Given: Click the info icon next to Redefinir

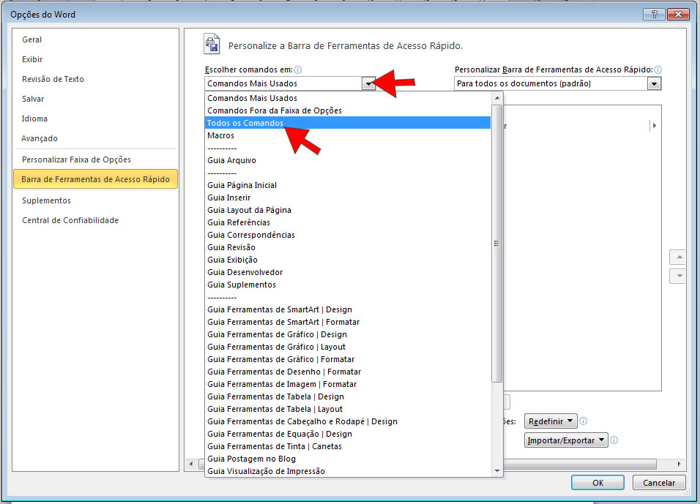Looking at the screenshot, I should point(583,421).
